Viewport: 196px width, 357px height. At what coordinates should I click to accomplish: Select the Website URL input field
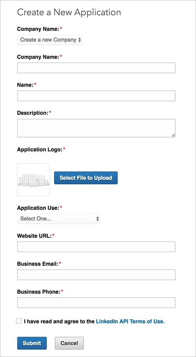coord(96,247)
